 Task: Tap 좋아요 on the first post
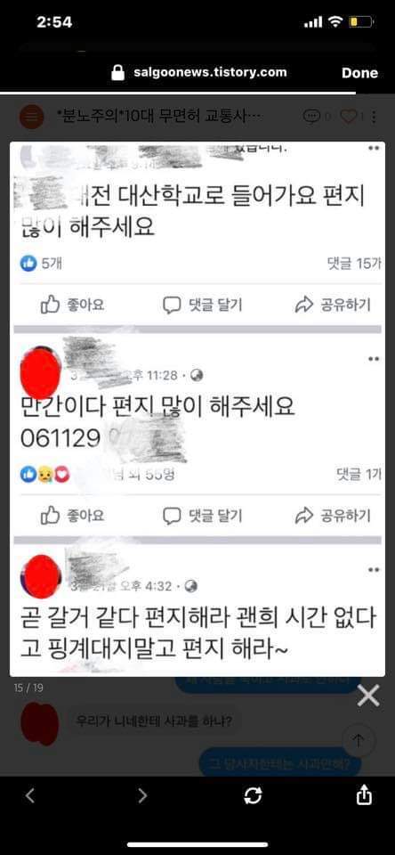(72, 305)
